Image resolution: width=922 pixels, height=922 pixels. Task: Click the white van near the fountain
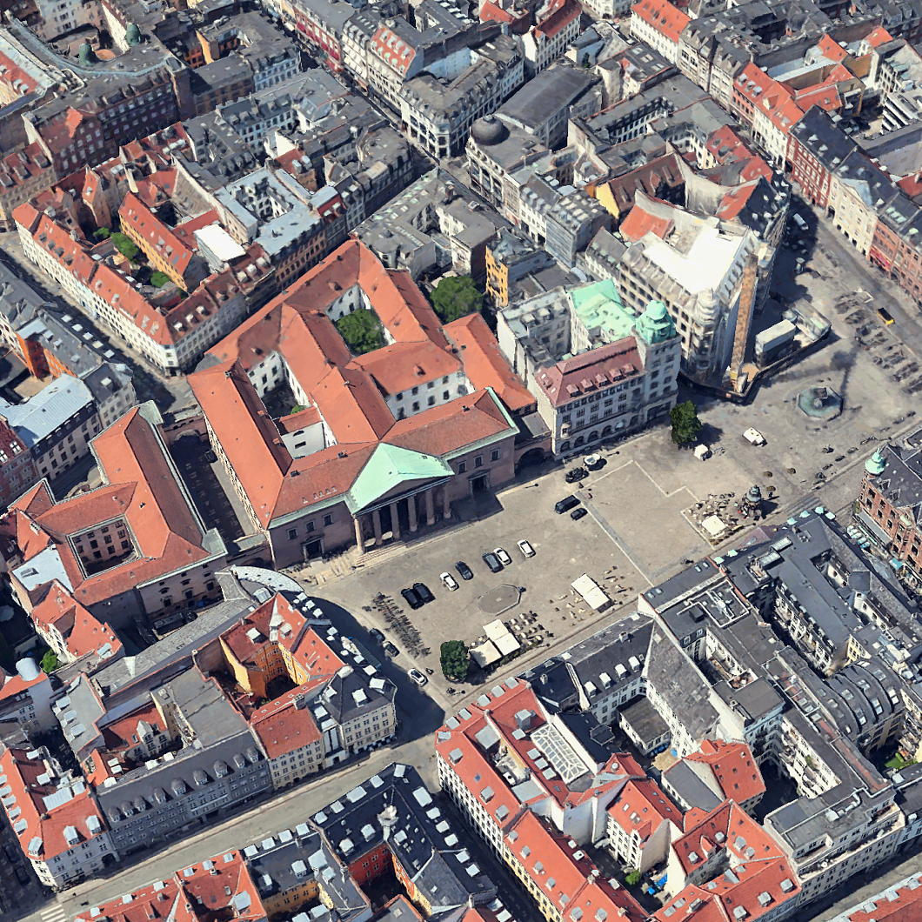pyautogui.click(x=753, y=436)
